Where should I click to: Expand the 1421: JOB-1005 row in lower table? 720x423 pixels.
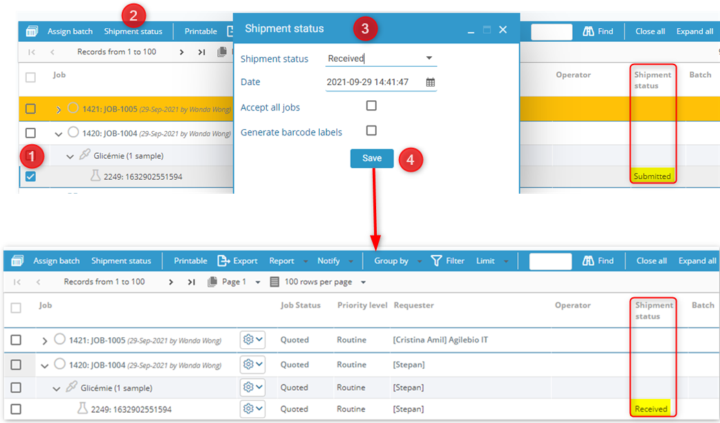point(45,341)
